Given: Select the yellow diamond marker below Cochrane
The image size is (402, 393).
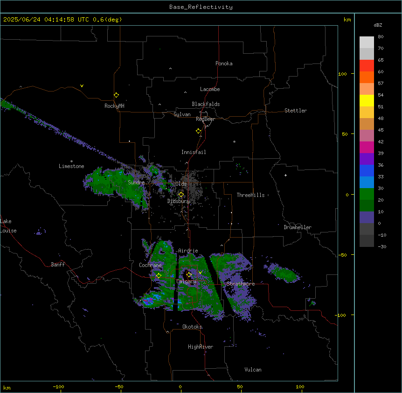Looking at the screenshot, I should 159,275.
